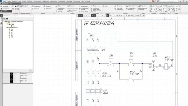Click the print icon
The width and height of the screenshot is (188, 106).
(x=13, y=9)
